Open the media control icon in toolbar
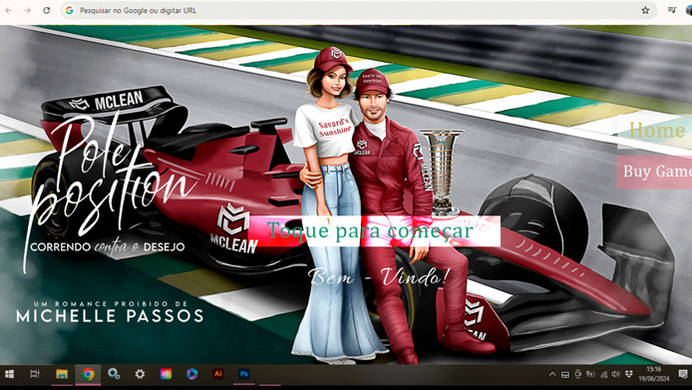 click(672, 10)
